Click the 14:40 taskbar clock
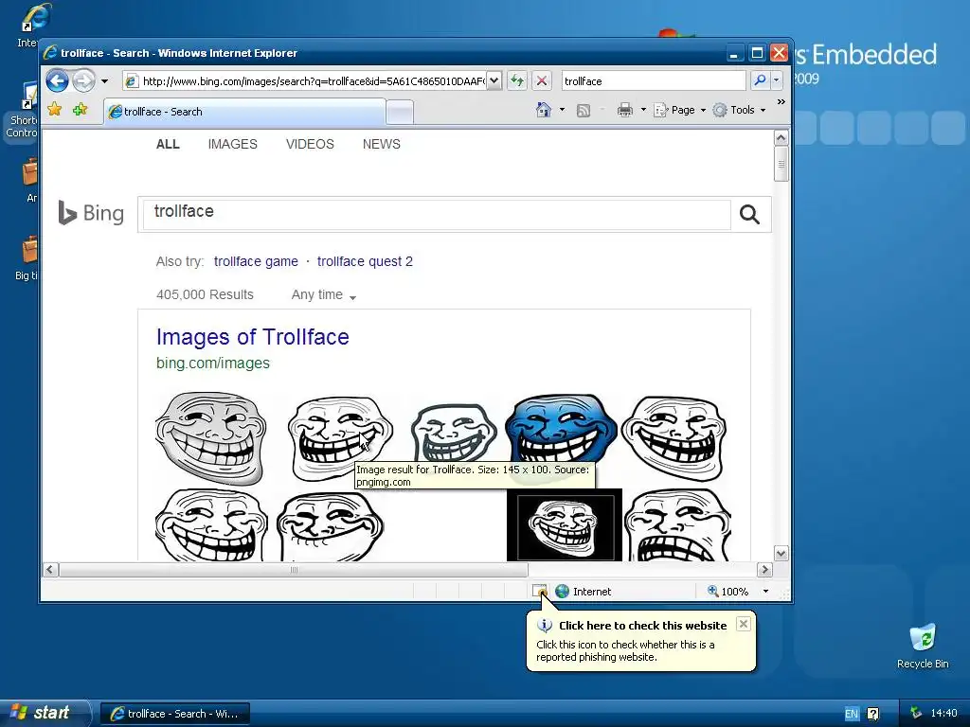The image size is (970, 727). tap(944, 713)
